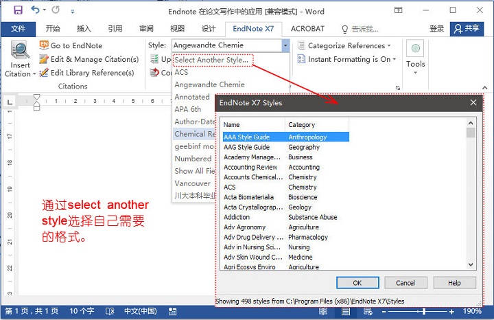This screenshot has height=320, width=494.
Task: Click Convert Citations icon
Action: [x=154, y=73]
